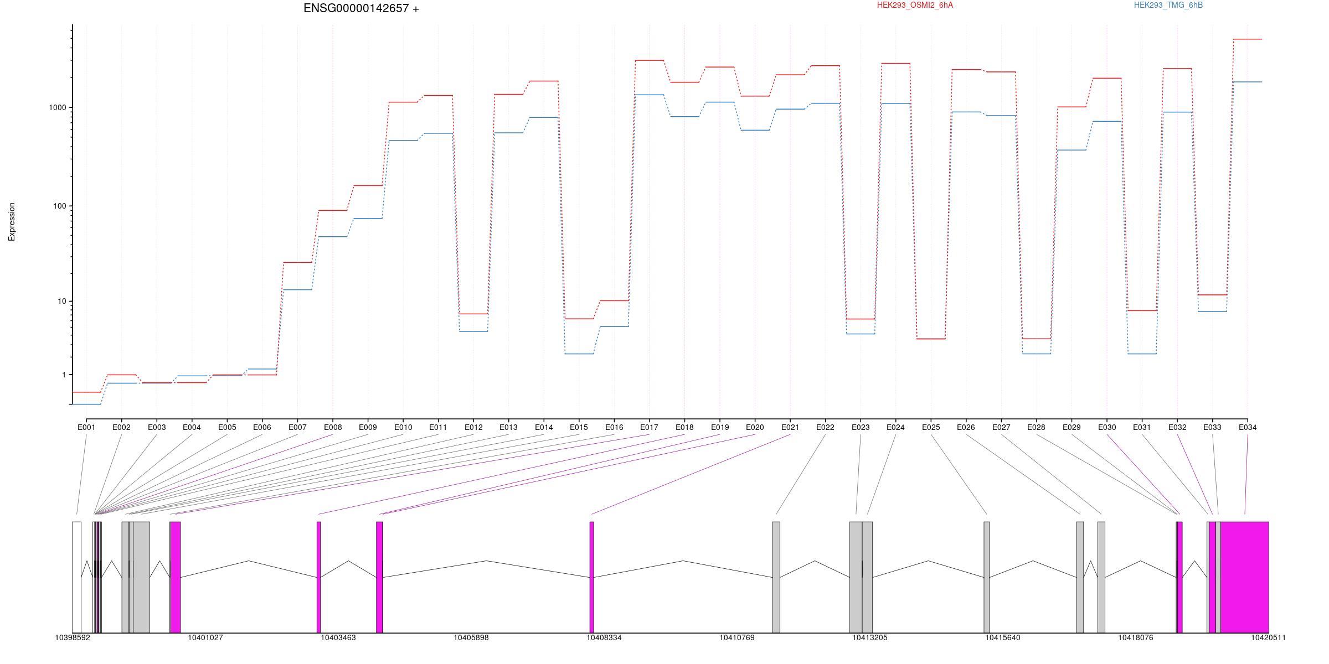Click genomic coordinate 10413205
Viewport: 1329px width, 664px height.
pyautogui.click(x=870, y=638)
